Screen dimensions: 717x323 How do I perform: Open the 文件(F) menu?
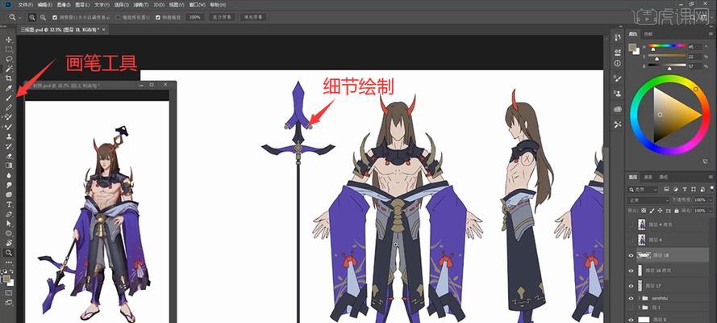(27, 4)
